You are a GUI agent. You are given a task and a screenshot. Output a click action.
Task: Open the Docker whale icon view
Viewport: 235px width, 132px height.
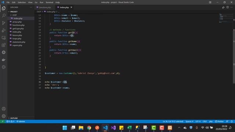click(x=4, y=60)
